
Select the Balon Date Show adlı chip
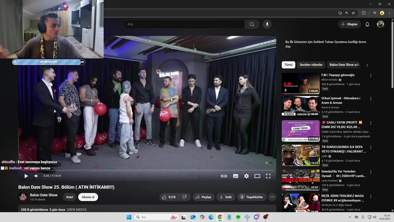[x=344, y=65]
